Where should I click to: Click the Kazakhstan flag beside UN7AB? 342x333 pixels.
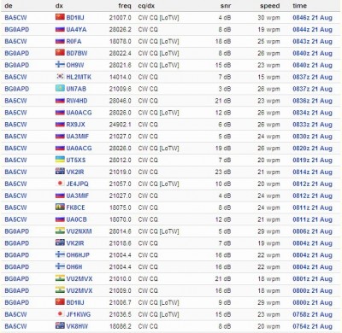click(60, 89)
